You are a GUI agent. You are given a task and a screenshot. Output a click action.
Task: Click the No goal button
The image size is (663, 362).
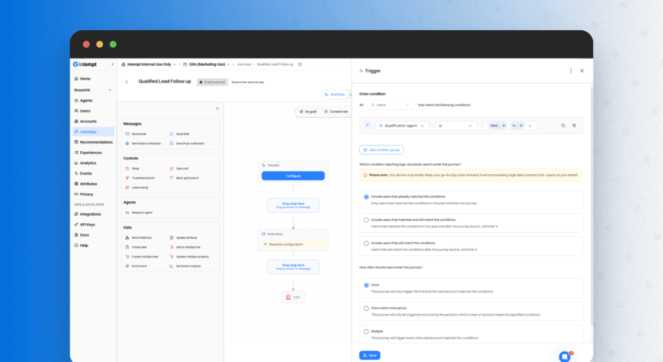(x=308, y=112)
